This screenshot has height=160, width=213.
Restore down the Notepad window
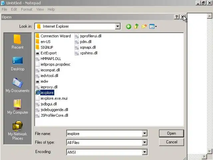203,3
